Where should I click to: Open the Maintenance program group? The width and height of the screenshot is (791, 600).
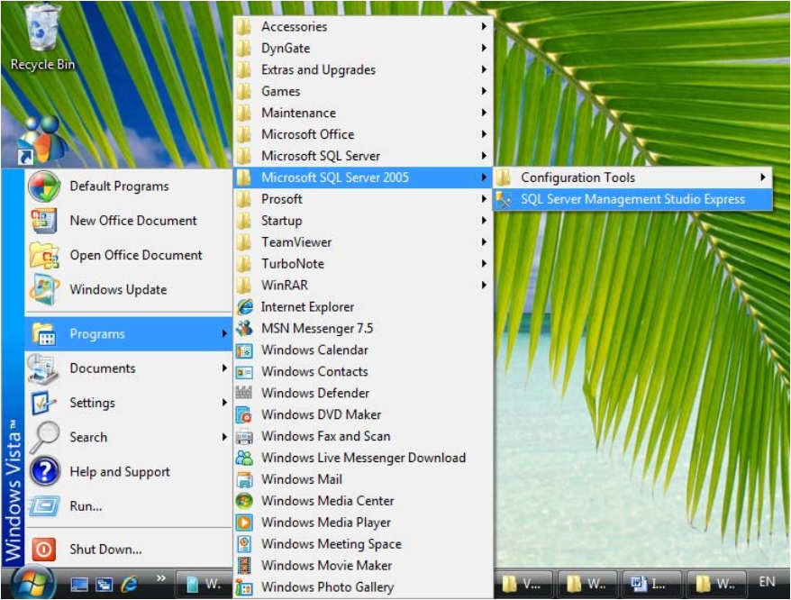click(x=363, y=113)
